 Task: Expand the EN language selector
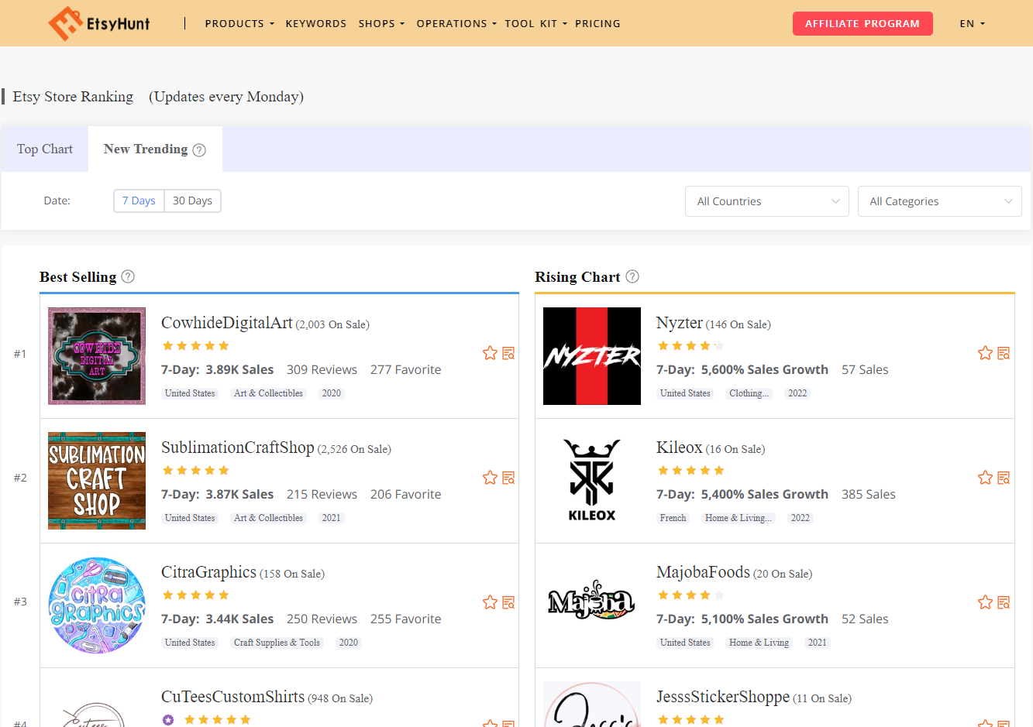(972, 23)
